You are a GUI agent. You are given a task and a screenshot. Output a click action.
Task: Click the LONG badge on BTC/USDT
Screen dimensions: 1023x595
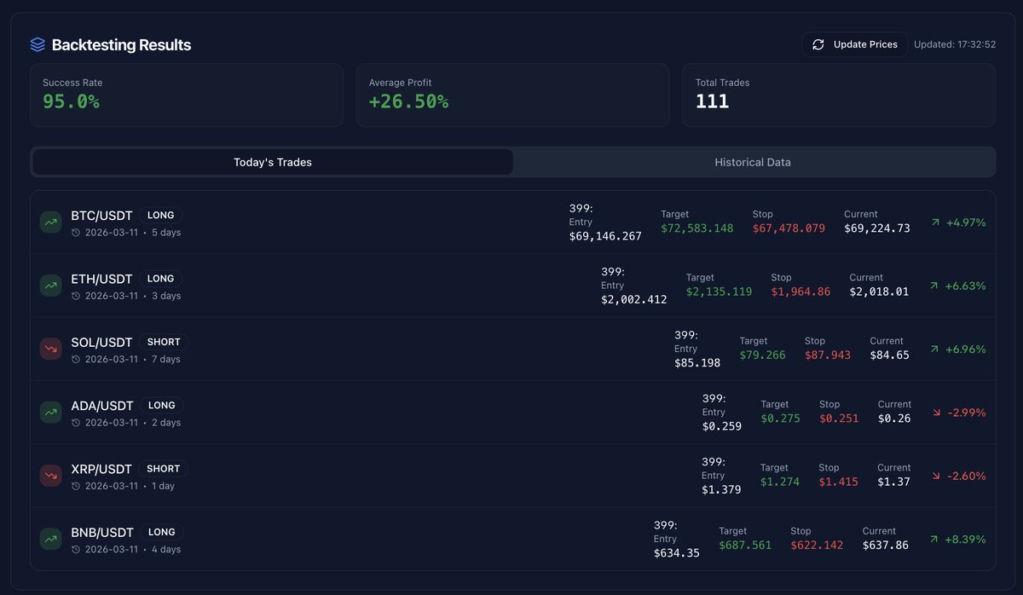[x=160, y=216]
